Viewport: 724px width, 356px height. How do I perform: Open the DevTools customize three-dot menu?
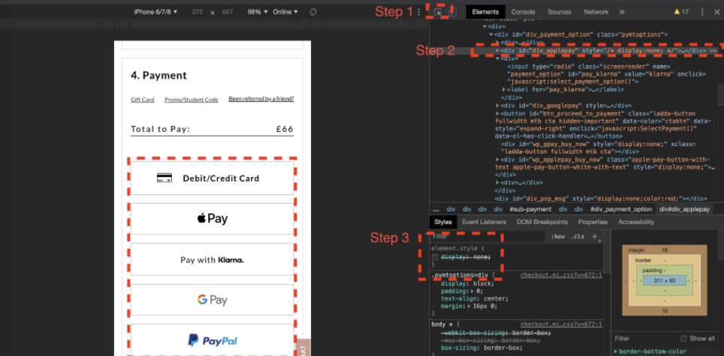click(x=702, y=12)
